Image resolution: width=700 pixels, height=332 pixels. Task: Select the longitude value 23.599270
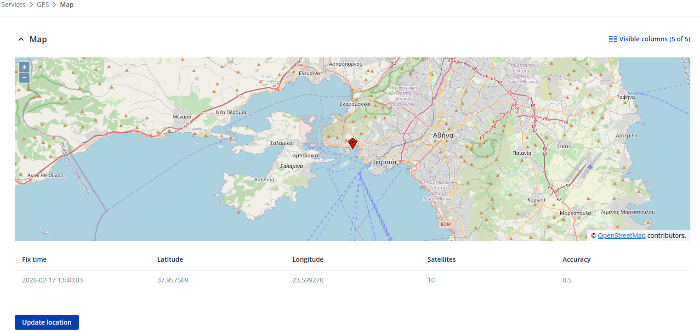308,280
